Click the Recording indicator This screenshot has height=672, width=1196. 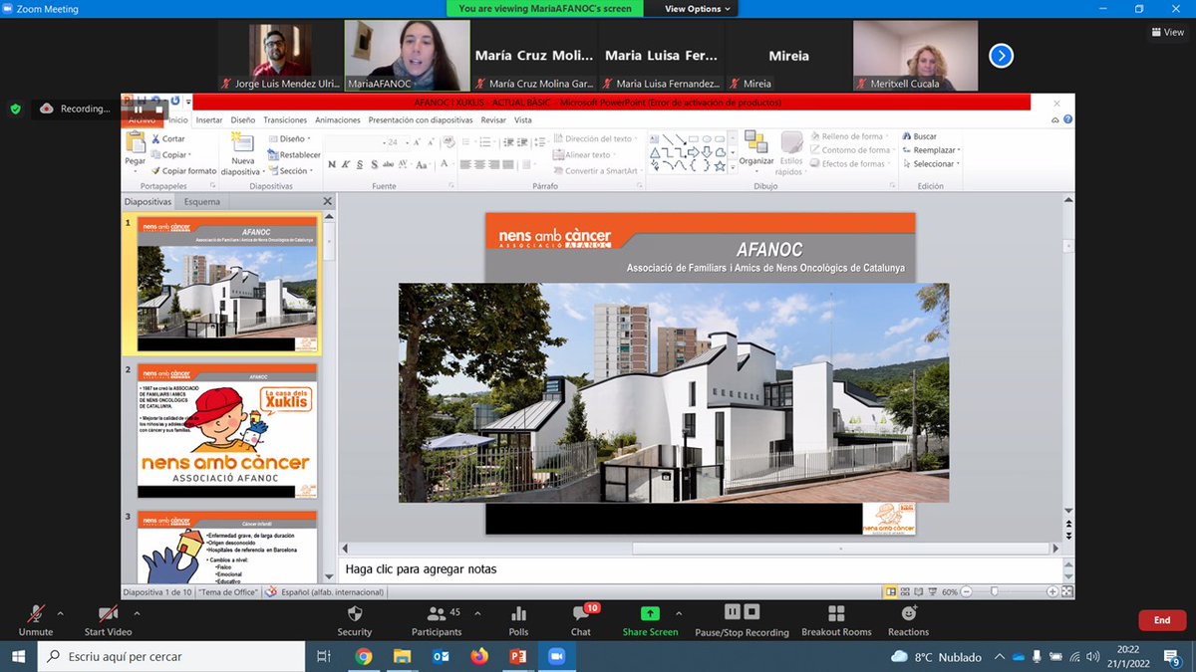[76, 109]
